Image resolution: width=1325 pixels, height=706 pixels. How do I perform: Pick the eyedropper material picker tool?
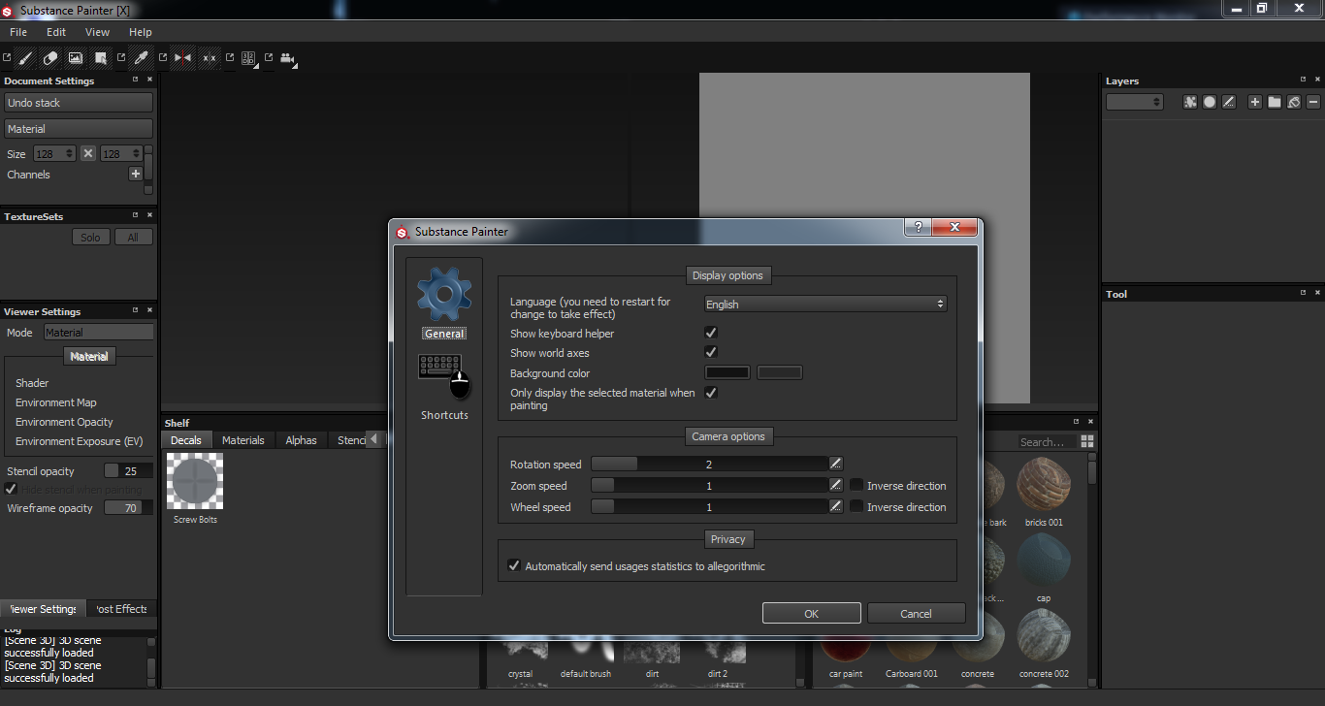(141, 58)
